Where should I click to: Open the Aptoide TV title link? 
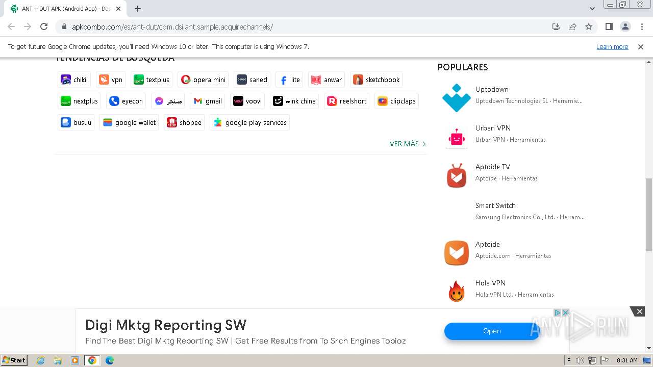[x=493, y=167]
